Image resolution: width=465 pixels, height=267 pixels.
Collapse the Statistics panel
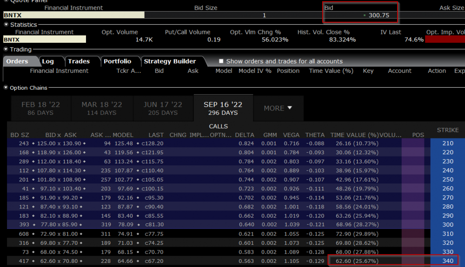(6, 25)
